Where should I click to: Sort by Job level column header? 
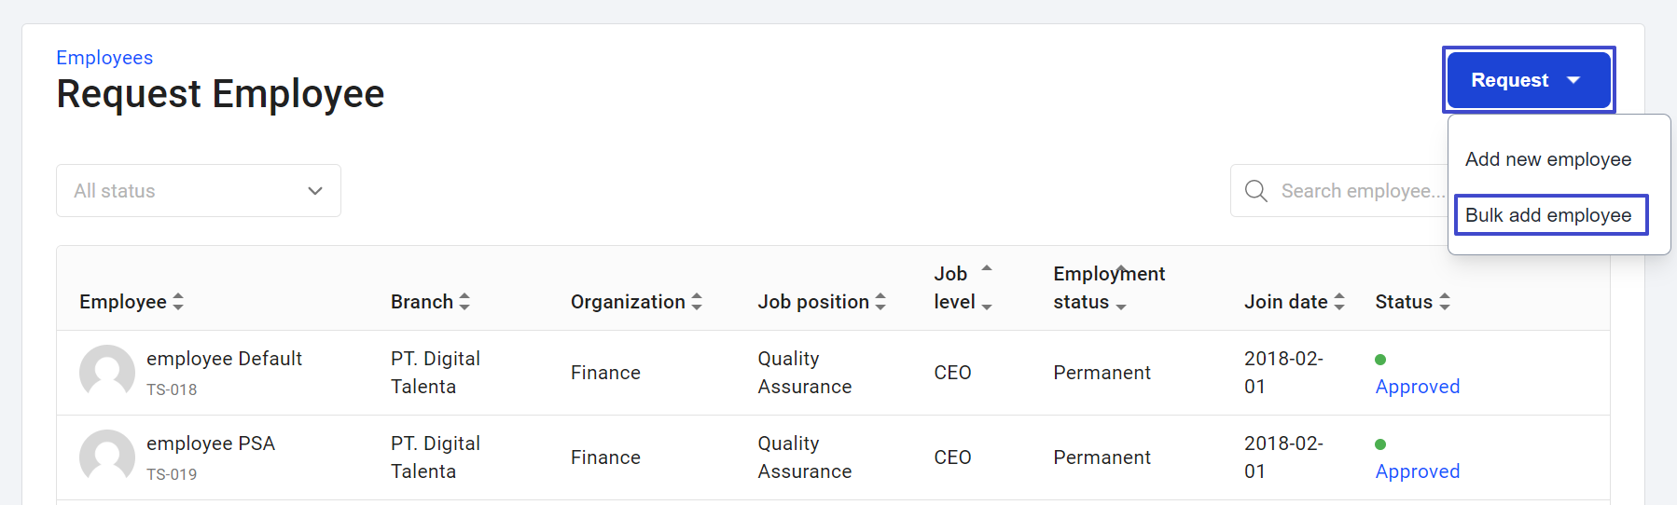pyautogui.click(x=963, y=288)
